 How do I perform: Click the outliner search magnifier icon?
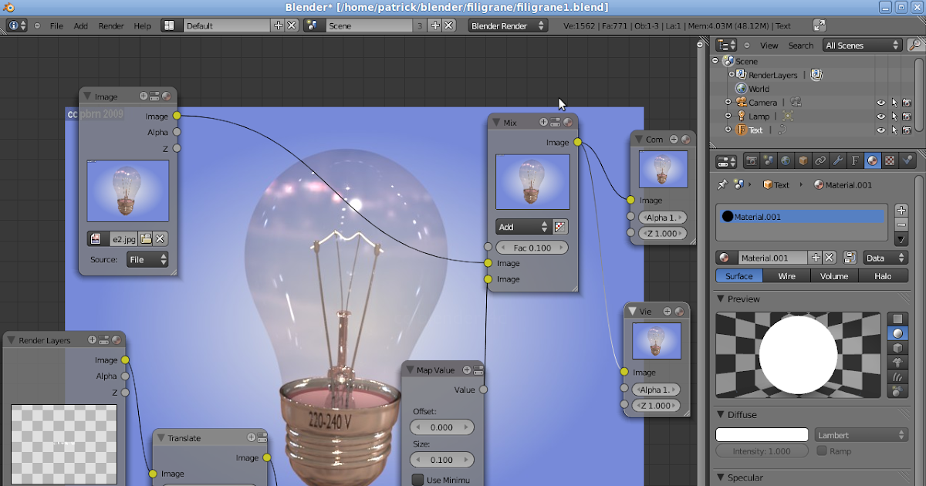click(914, 46)
